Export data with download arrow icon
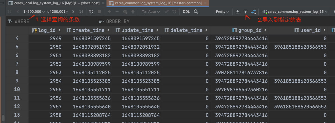335x123 pixels. tap(238, 12)
